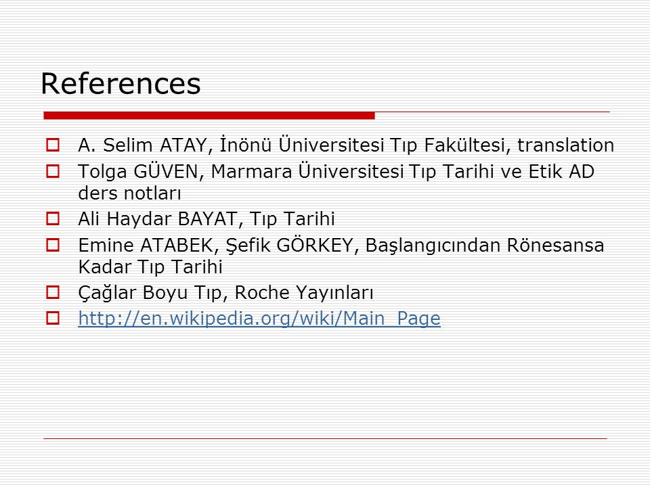Click 'Roche Yayınları' text
The width and height of the screenshot is (650, 487).
tap(304, 293)
